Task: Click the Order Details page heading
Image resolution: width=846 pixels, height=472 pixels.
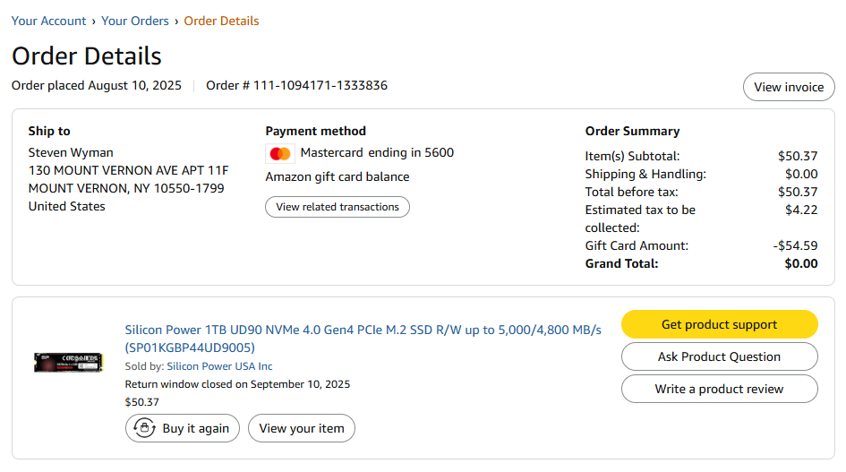Action: point(87,56)
